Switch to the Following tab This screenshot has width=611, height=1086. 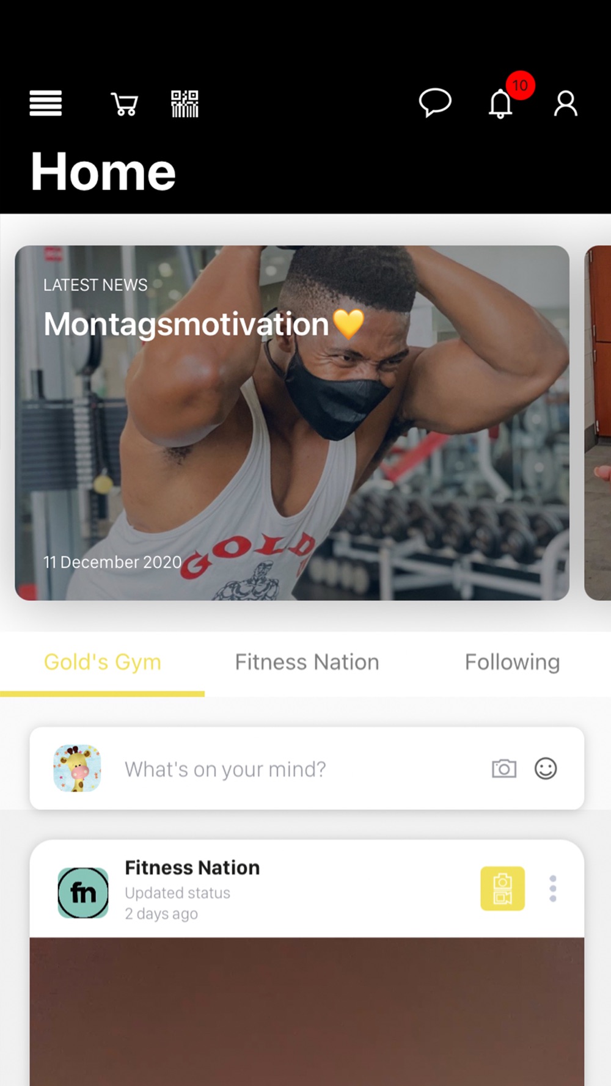click(x=512, y=662)
